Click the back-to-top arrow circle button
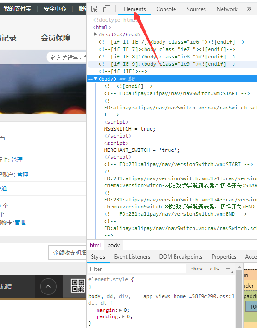 (x=48, y=287)
